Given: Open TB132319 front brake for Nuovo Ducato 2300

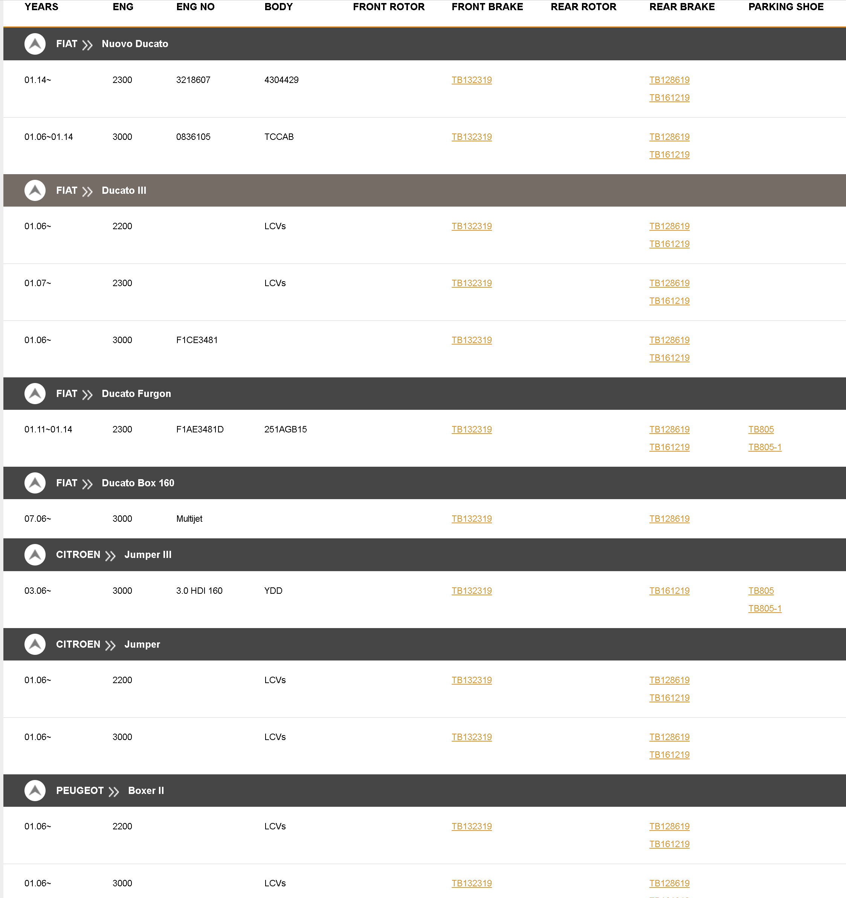Looking at the screenshot, I should [471, 80].
